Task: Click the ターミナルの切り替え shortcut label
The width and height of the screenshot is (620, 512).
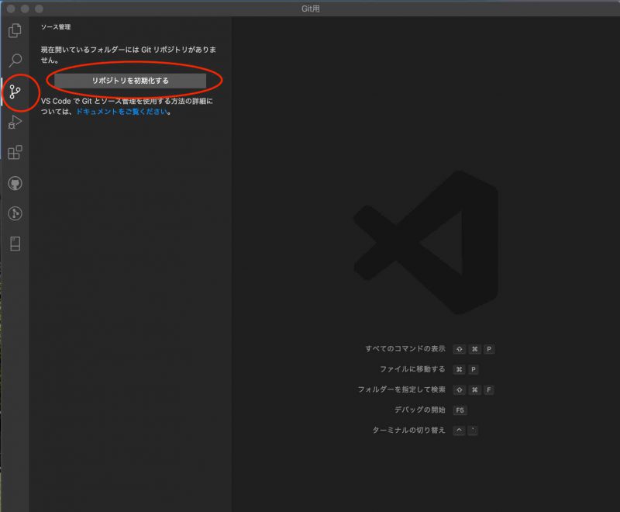Action: coord(409,430)
